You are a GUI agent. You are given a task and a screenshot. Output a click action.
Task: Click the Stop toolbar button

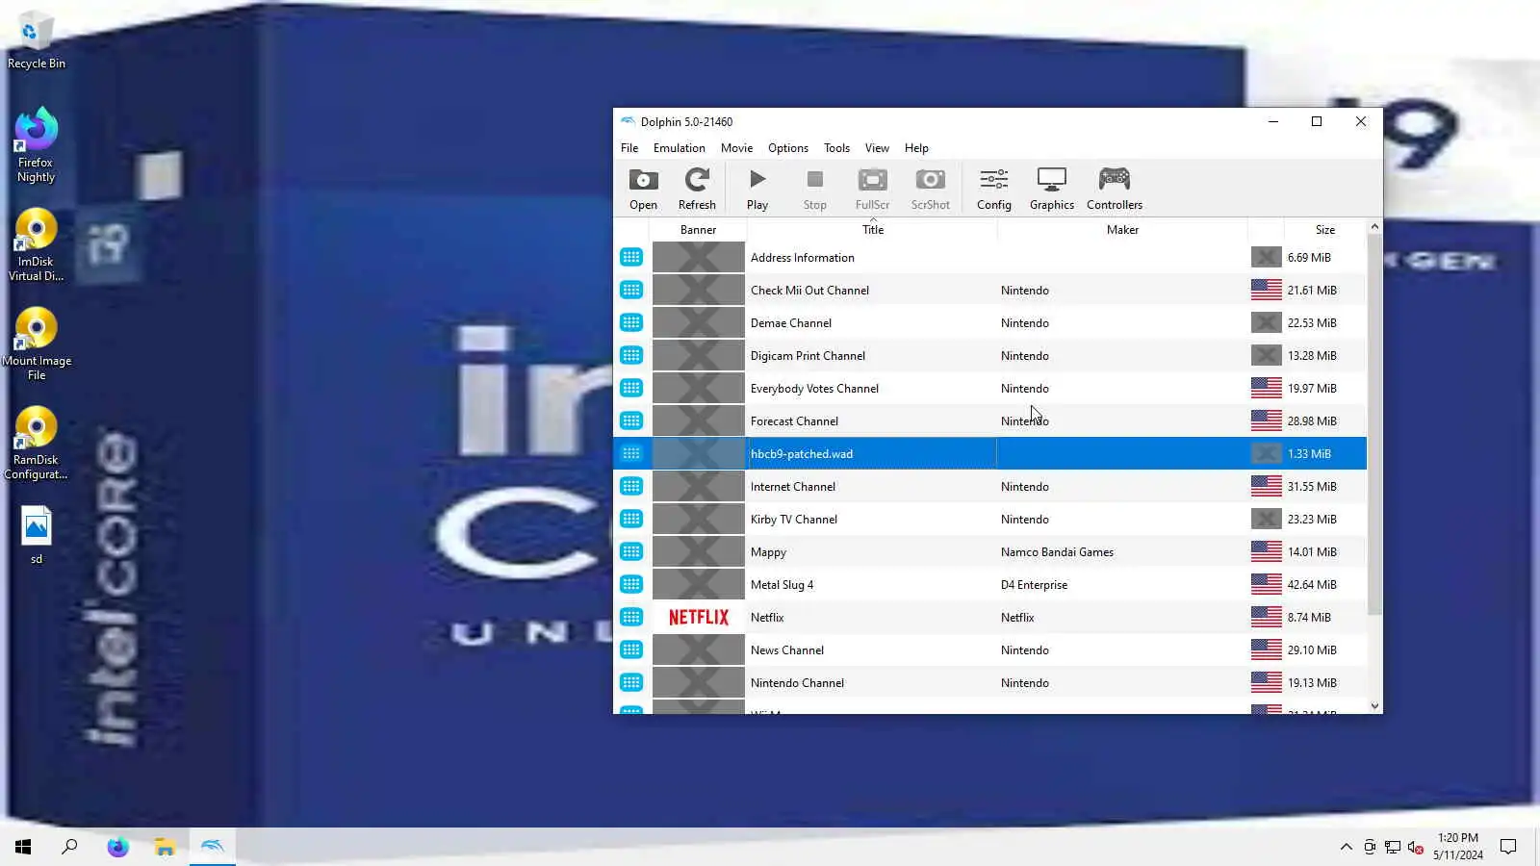click(815, 189)
